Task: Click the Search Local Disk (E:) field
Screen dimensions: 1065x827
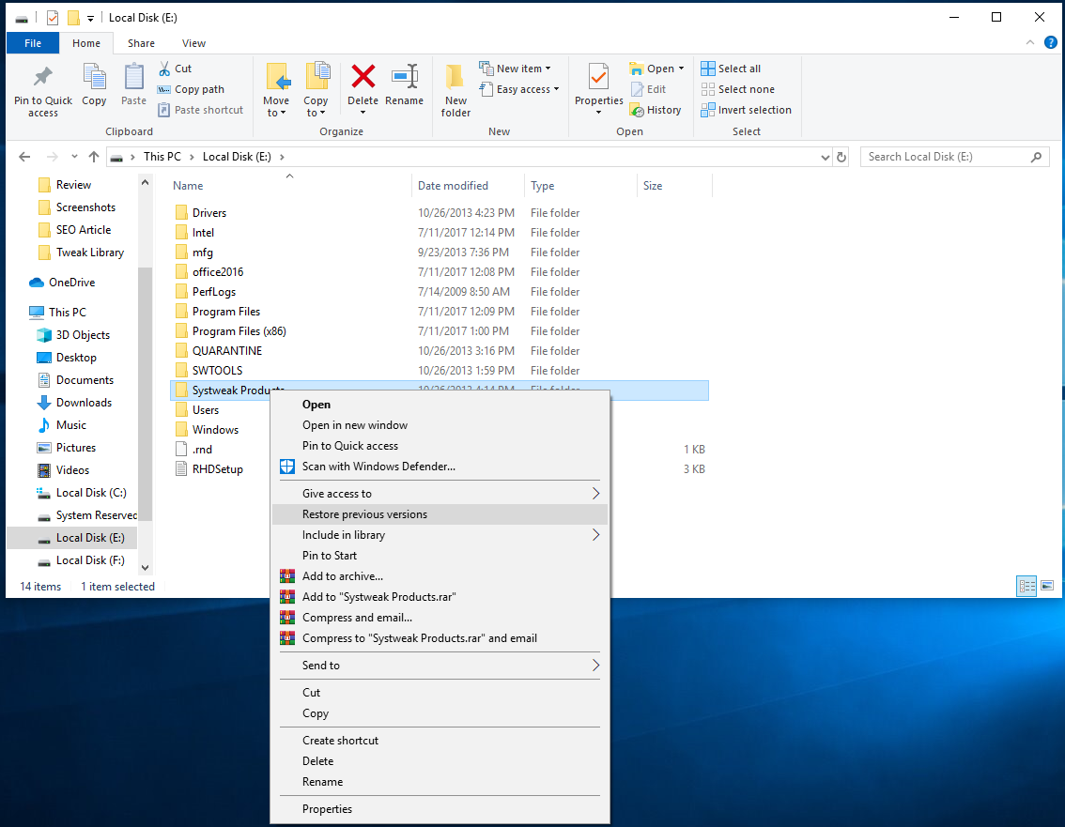Action: (954, 157)
